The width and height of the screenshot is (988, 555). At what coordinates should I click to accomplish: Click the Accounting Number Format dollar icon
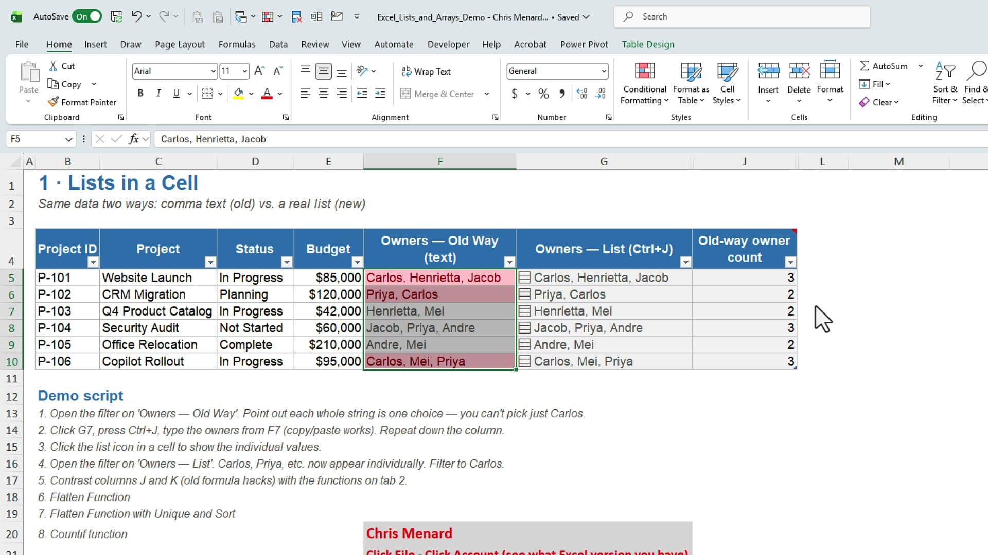point(514,94)
